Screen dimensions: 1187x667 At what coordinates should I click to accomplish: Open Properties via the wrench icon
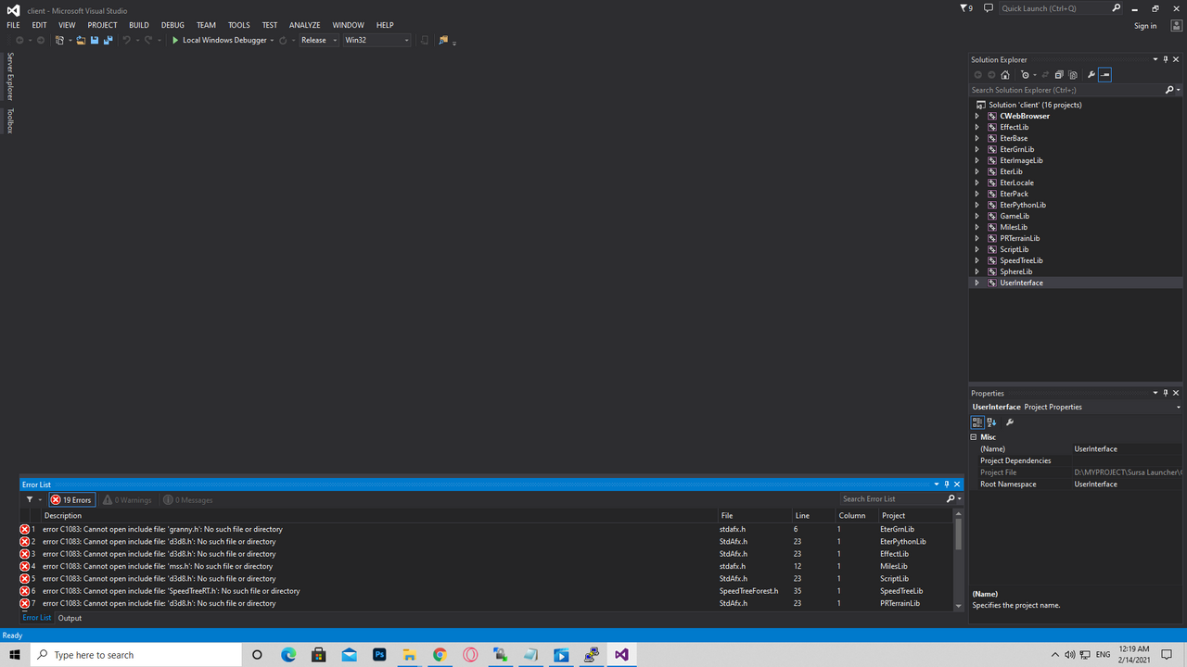pyautogui.click(x=1091, y=75)
